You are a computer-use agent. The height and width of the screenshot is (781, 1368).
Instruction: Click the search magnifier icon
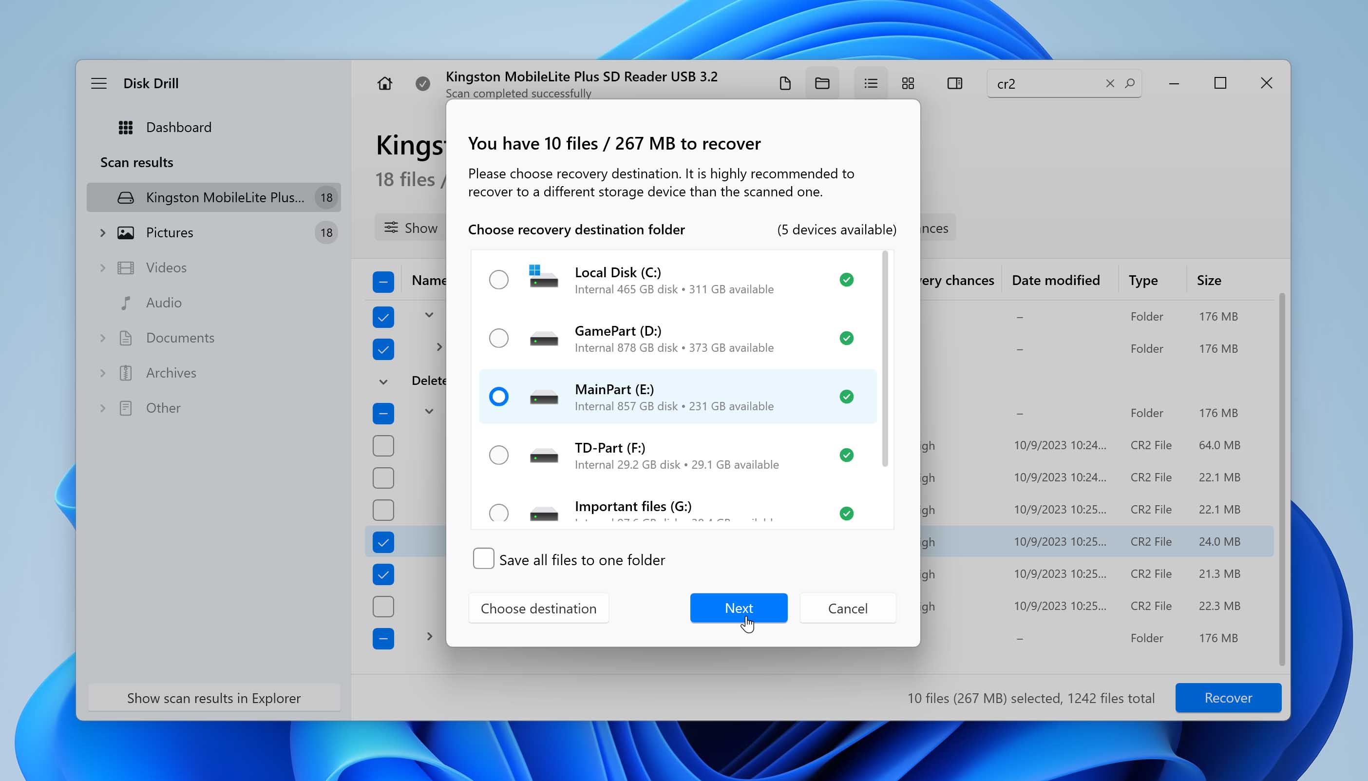(x=1129, y=83)
